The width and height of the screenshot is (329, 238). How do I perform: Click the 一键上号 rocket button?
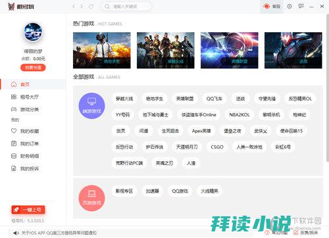[28, 210]
